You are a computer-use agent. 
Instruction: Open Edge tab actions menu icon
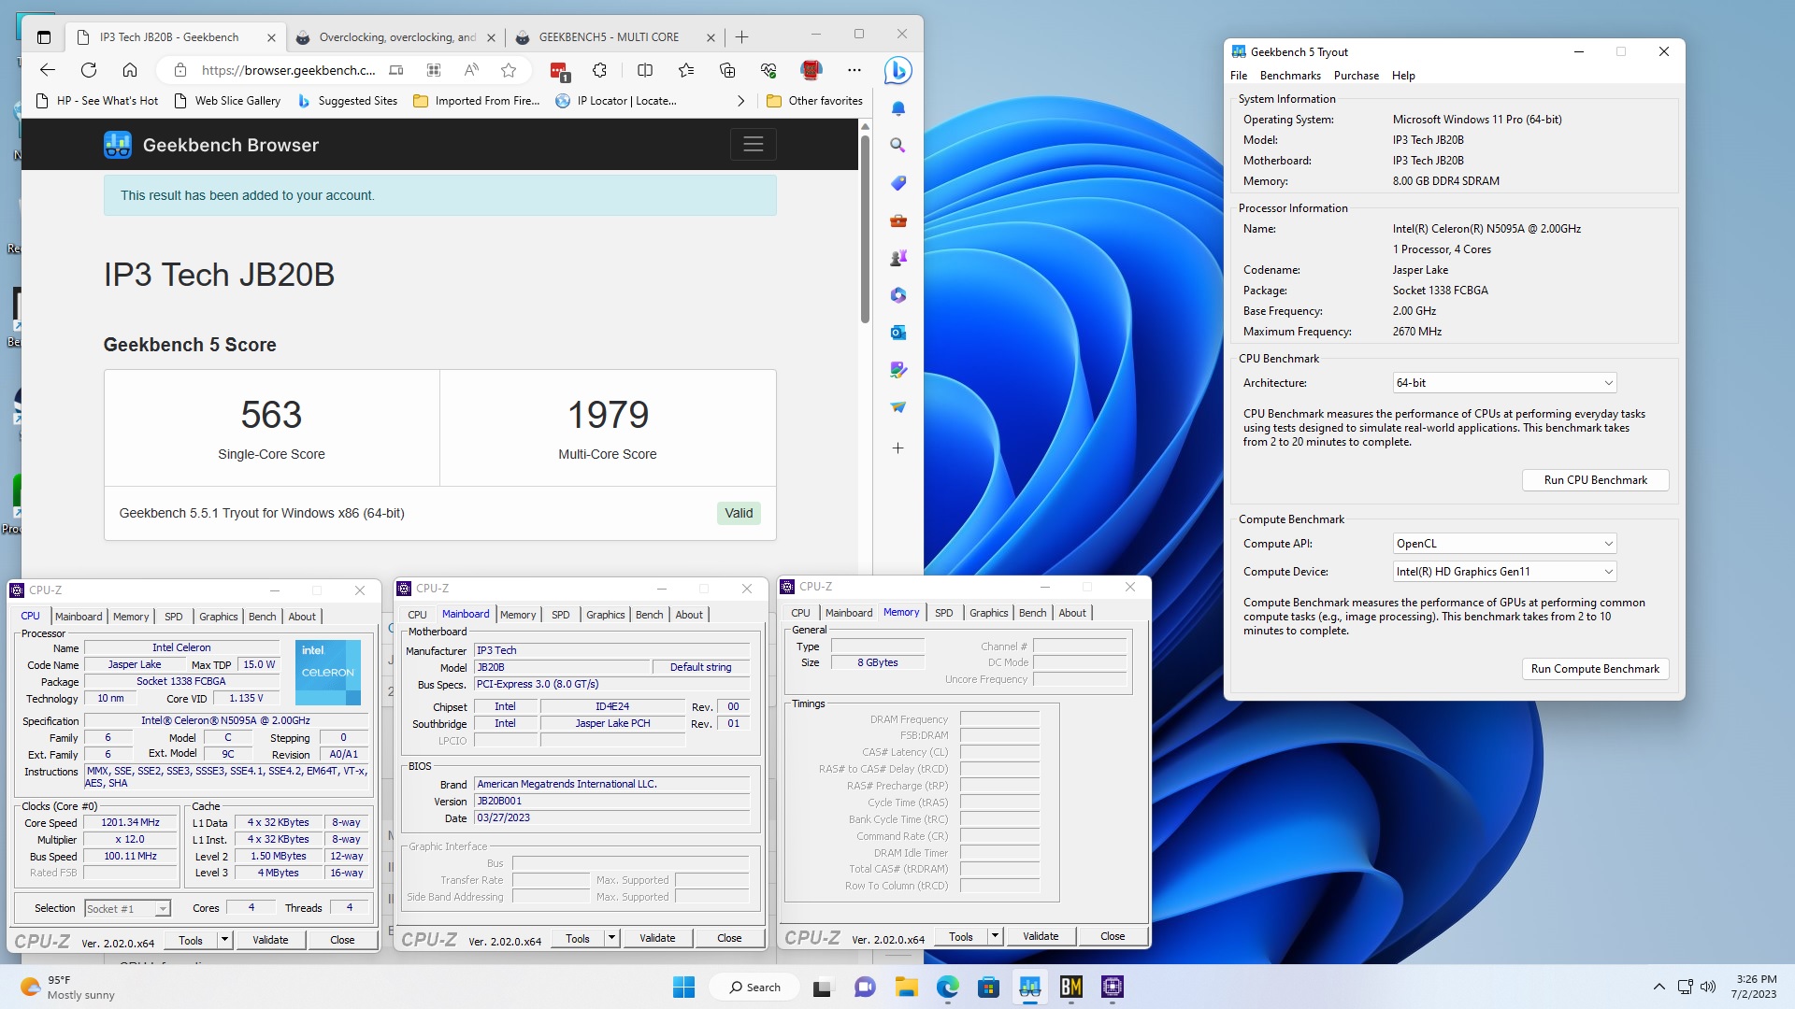click(44, 37)
